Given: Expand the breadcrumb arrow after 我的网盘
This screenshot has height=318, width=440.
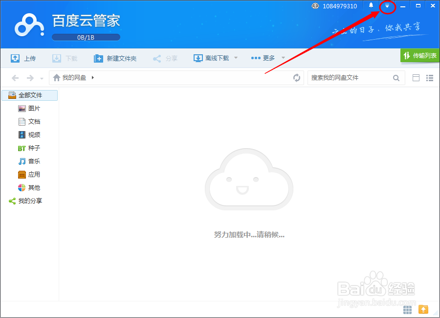Looking at the screenshot, I should (93, 77).
